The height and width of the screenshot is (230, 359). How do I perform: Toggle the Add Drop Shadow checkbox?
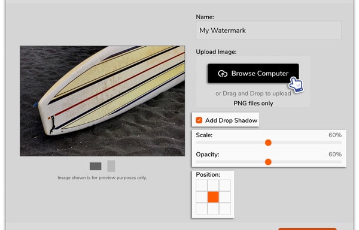point(199,120)
